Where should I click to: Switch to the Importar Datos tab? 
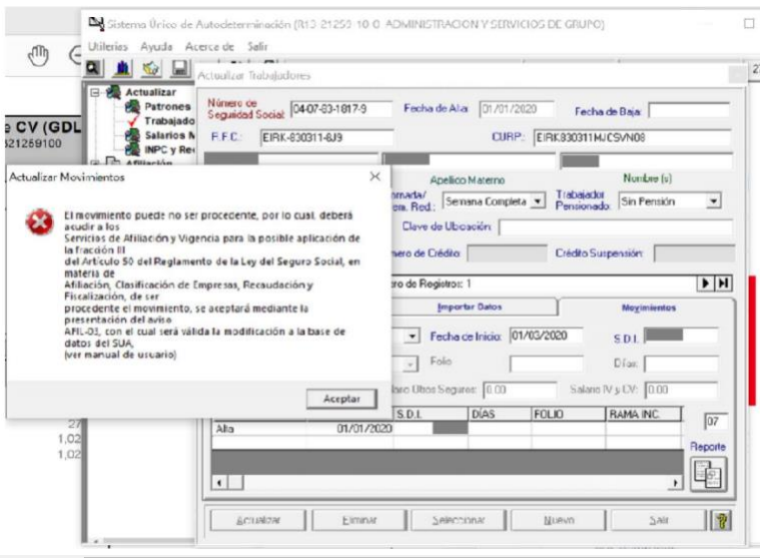click(469, 307)
